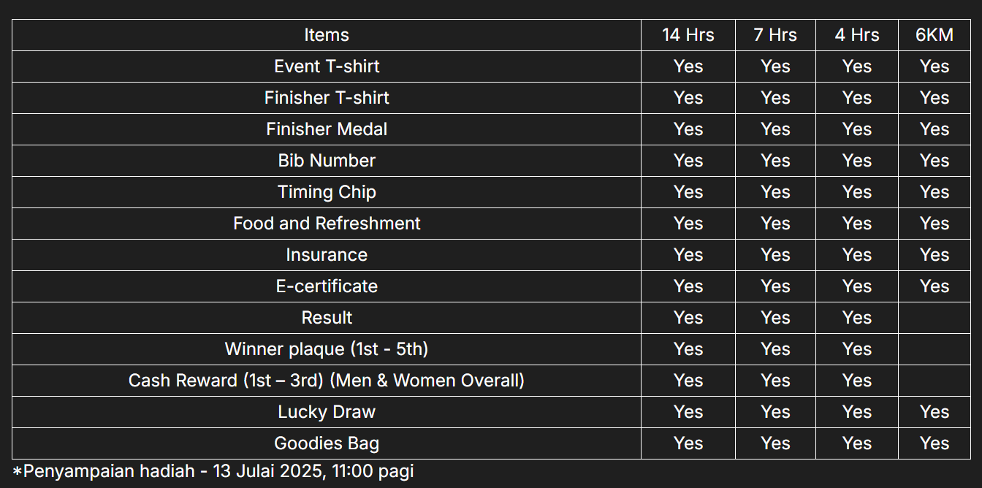Screen dimensions: 982x488
Task: Select the Finisher T-shirt row label
Action: pyautogui.click(x=327, y=98)
